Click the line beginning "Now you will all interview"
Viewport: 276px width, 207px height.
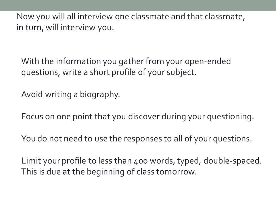(131, 17)
